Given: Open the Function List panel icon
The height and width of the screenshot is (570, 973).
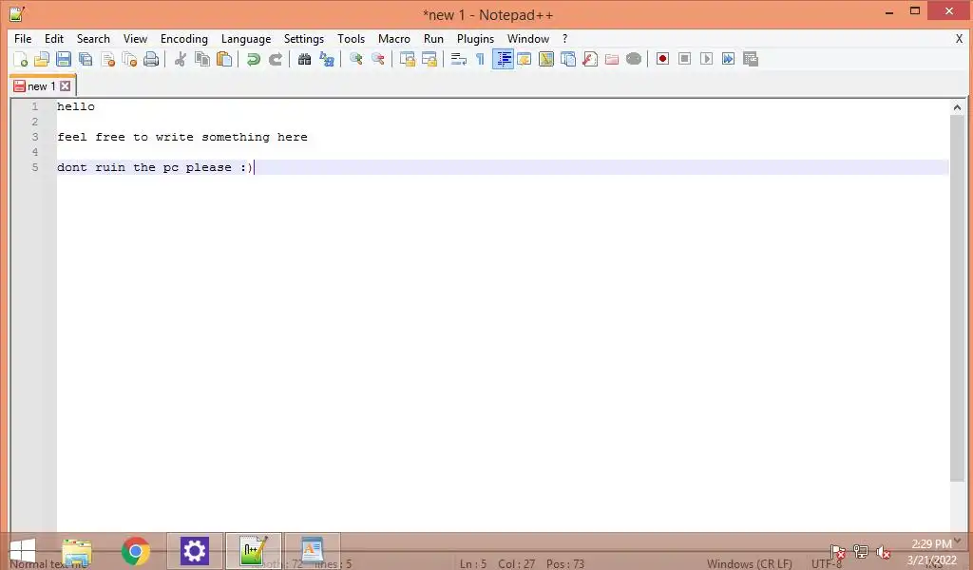Looking at the screenshot, I should click(590, 59).
